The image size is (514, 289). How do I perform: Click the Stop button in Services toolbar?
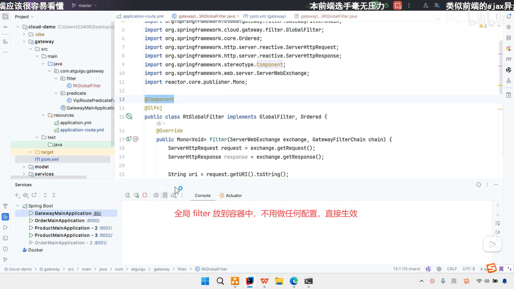click(145, 195)
